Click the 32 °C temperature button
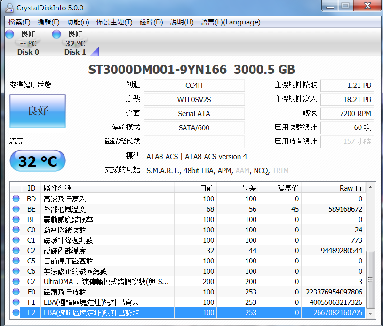The width and height of the screenshot is (383, 326). coord(38,161)
